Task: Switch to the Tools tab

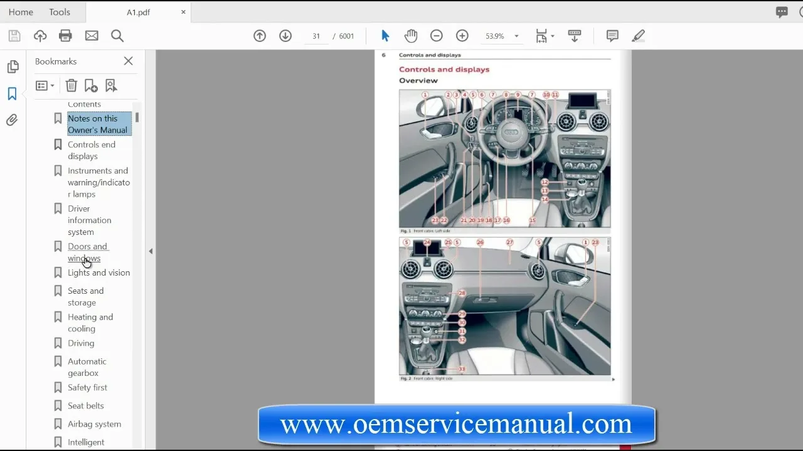Action: coord(60,12)
